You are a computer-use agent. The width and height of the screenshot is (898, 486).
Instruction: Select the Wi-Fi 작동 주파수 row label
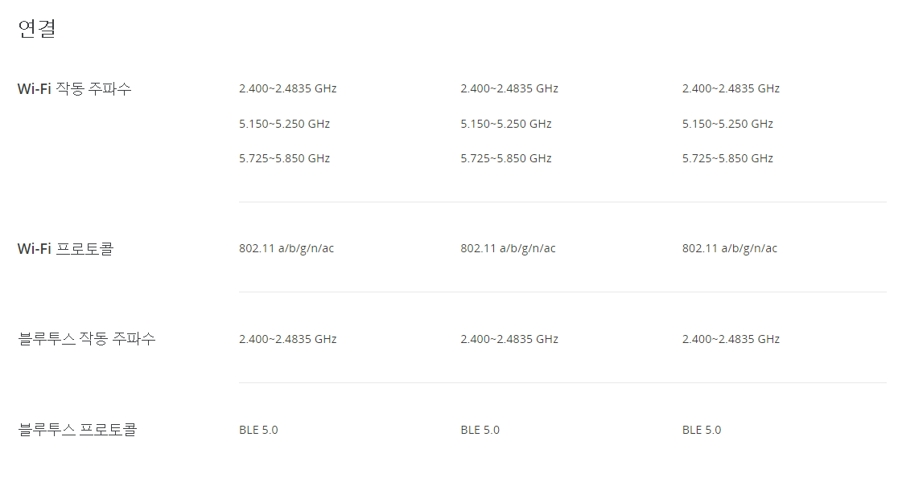point(75,88)
